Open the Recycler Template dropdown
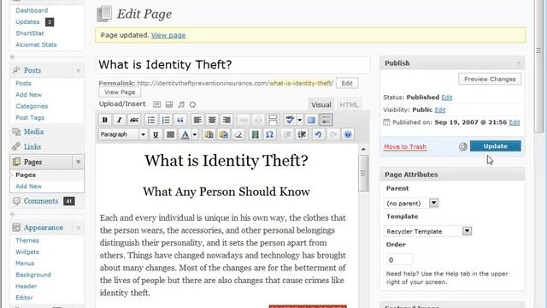This screenshot has width=547, height=308. click(427, 231)
